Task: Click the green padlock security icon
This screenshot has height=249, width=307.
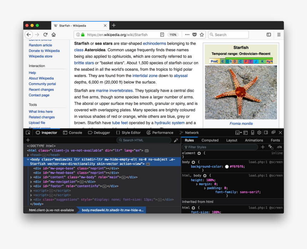Action: [83, 35]
